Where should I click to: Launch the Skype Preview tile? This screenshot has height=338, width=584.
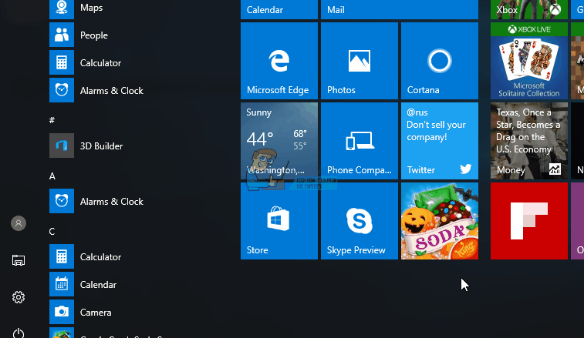click(359, 221)
